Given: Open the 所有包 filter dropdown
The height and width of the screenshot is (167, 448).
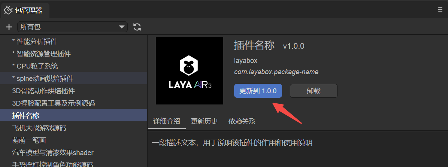Looking at the screenshot, I should (72, 27).
